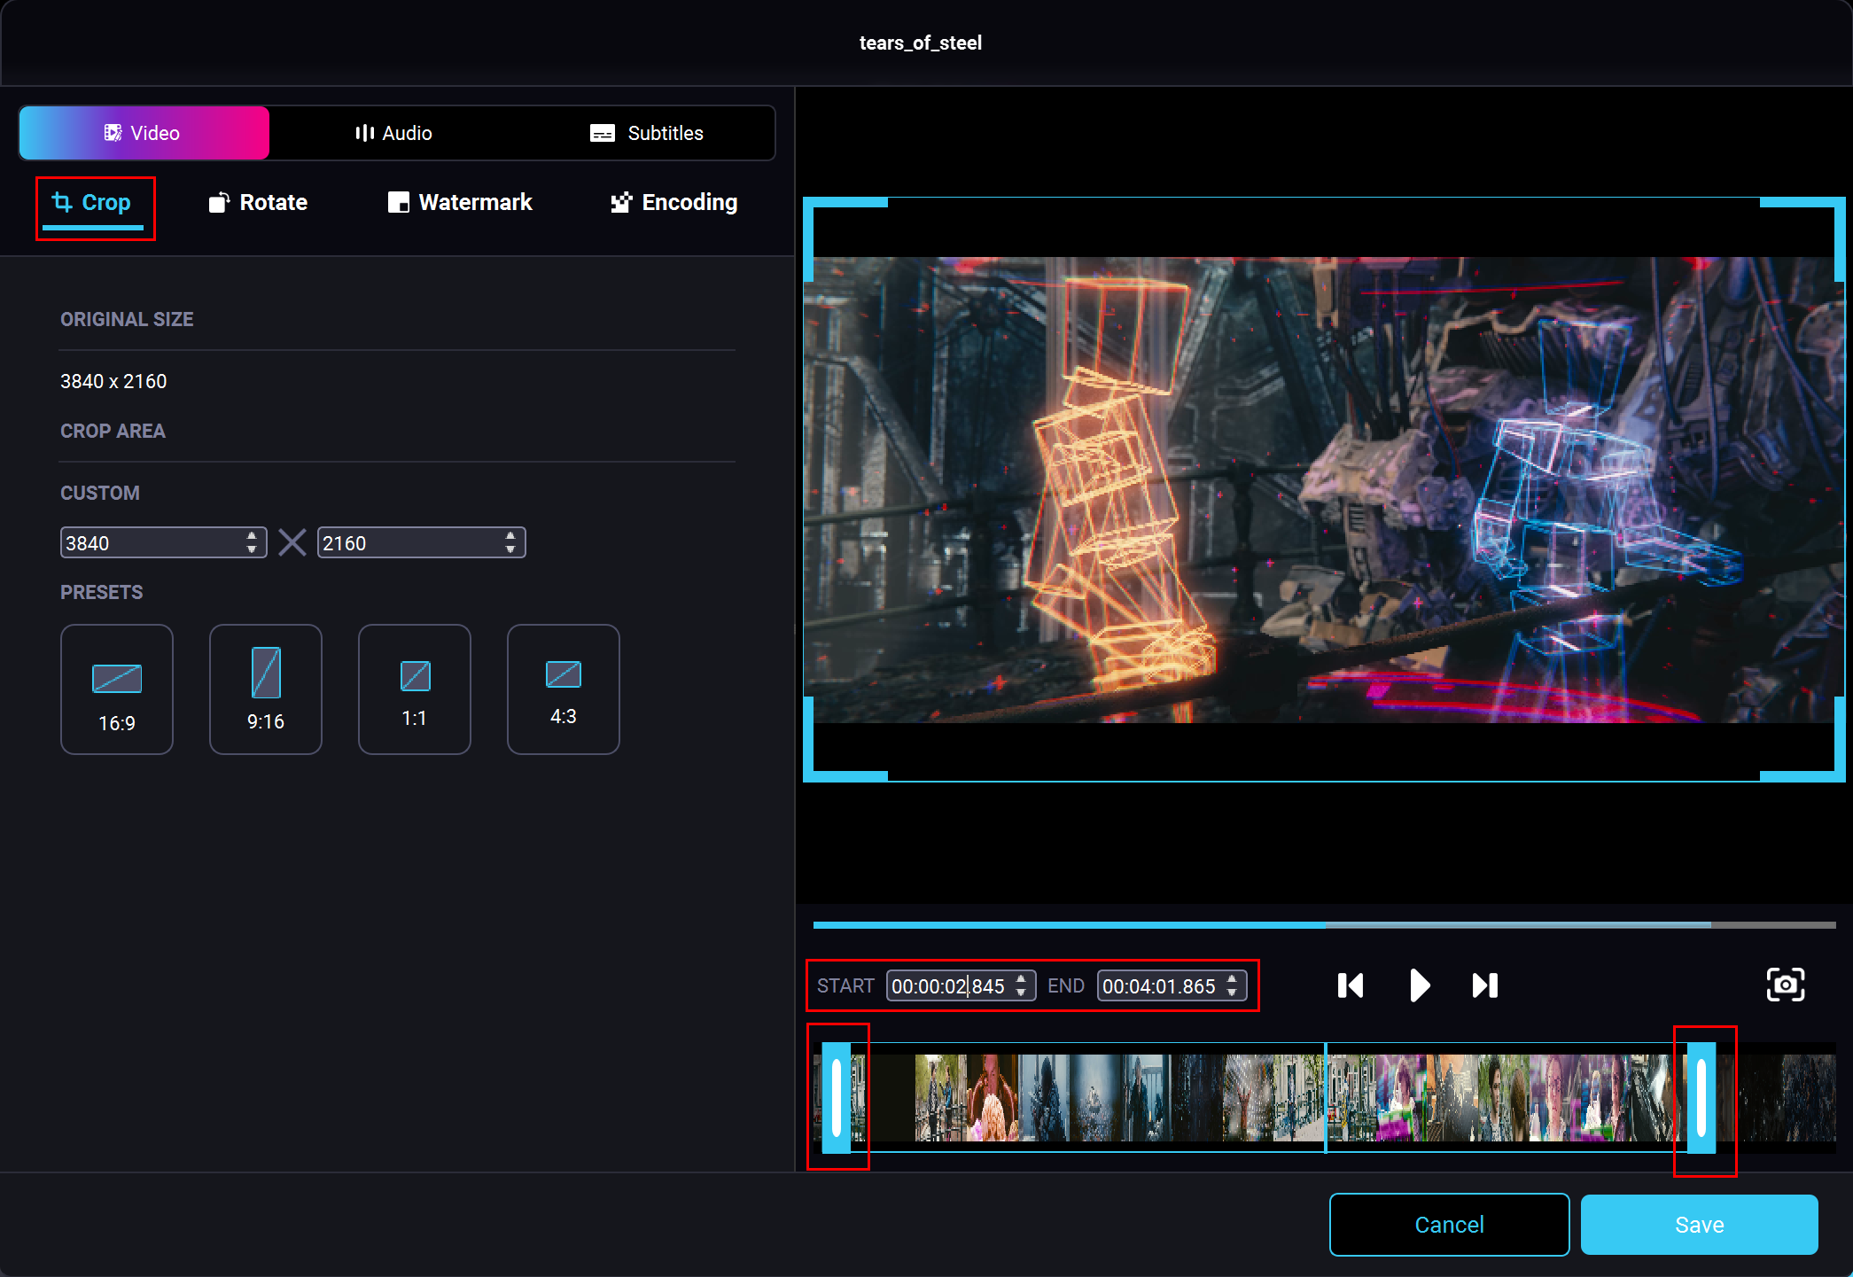Screen dimensions: 1853x1277
Task: Apply the 1:1 crop preset
Action: tap(415, 689)
